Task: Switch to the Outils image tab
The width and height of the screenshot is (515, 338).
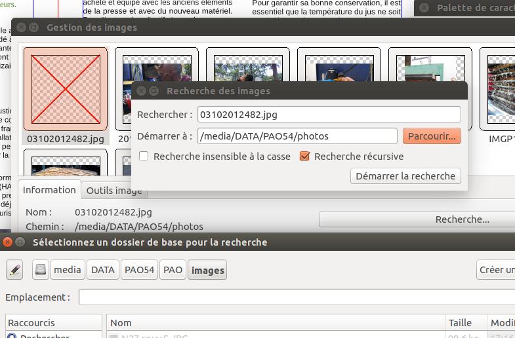Action: click(115, 191)
